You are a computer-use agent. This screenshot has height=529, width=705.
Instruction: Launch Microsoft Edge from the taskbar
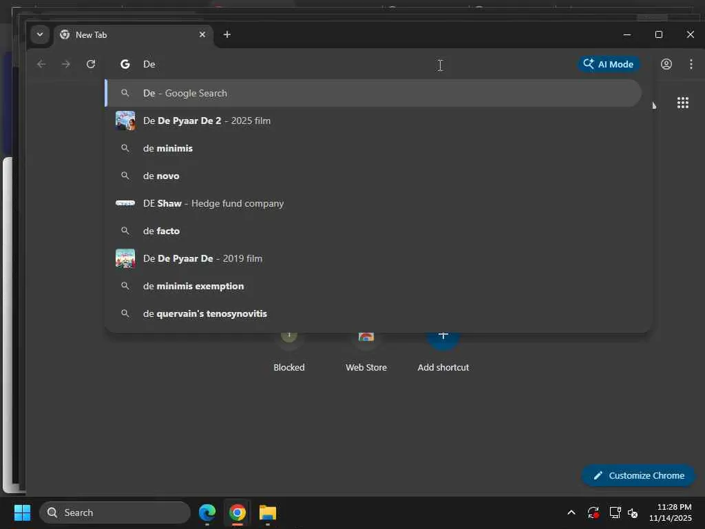pos(207,512)
